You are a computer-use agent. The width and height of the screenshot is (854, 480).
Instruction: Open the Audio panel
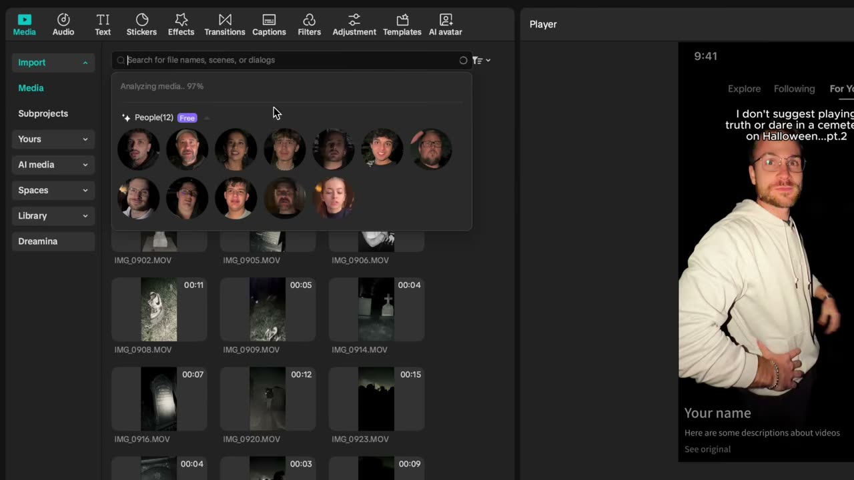click(x=63, y=24)
